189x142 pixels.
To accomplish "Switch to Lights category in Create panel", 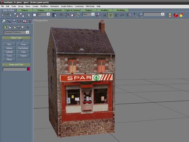I will click(x=14, y=27).
